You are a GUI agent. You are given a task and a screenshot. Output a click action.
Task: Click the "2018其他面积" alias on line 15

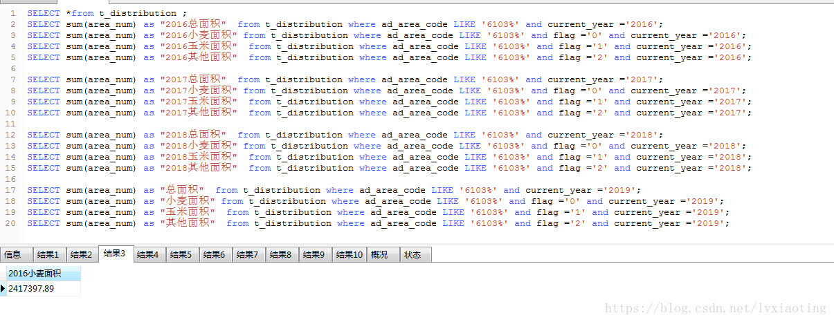[x=199, y=168]
